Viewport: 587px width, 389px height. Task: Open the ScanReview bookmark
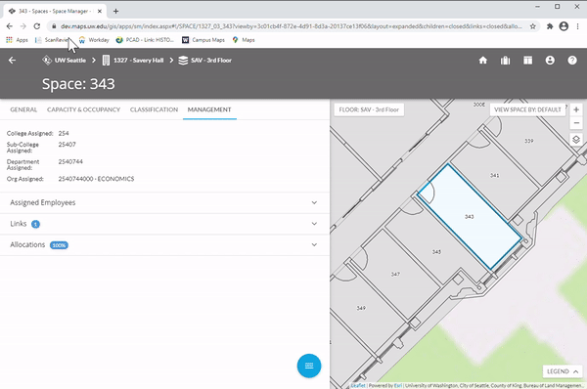point(53,40)
